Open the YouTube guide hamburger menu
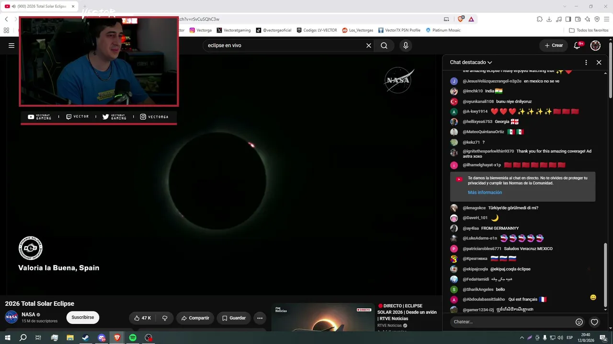Screen dimensions: 613x344 (11, 45)
